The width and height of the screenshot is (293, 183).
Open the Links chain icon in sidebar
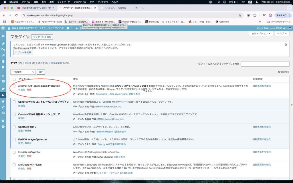3,56
